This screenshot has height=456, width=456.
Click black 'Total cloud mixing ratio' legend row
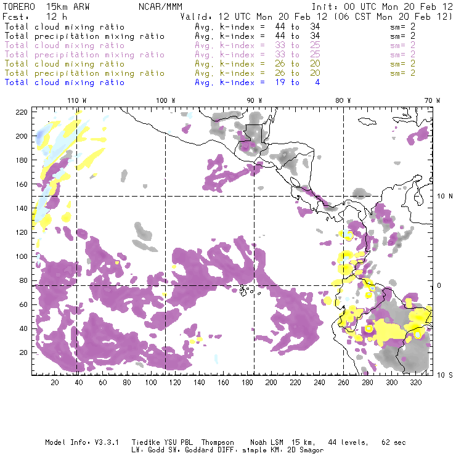(65, 27)
